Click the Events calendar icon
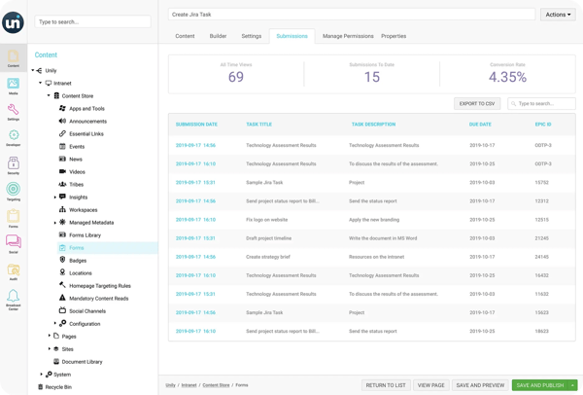Image resolution: width=583 pixels, height=395 pixels. click(62, 146)
